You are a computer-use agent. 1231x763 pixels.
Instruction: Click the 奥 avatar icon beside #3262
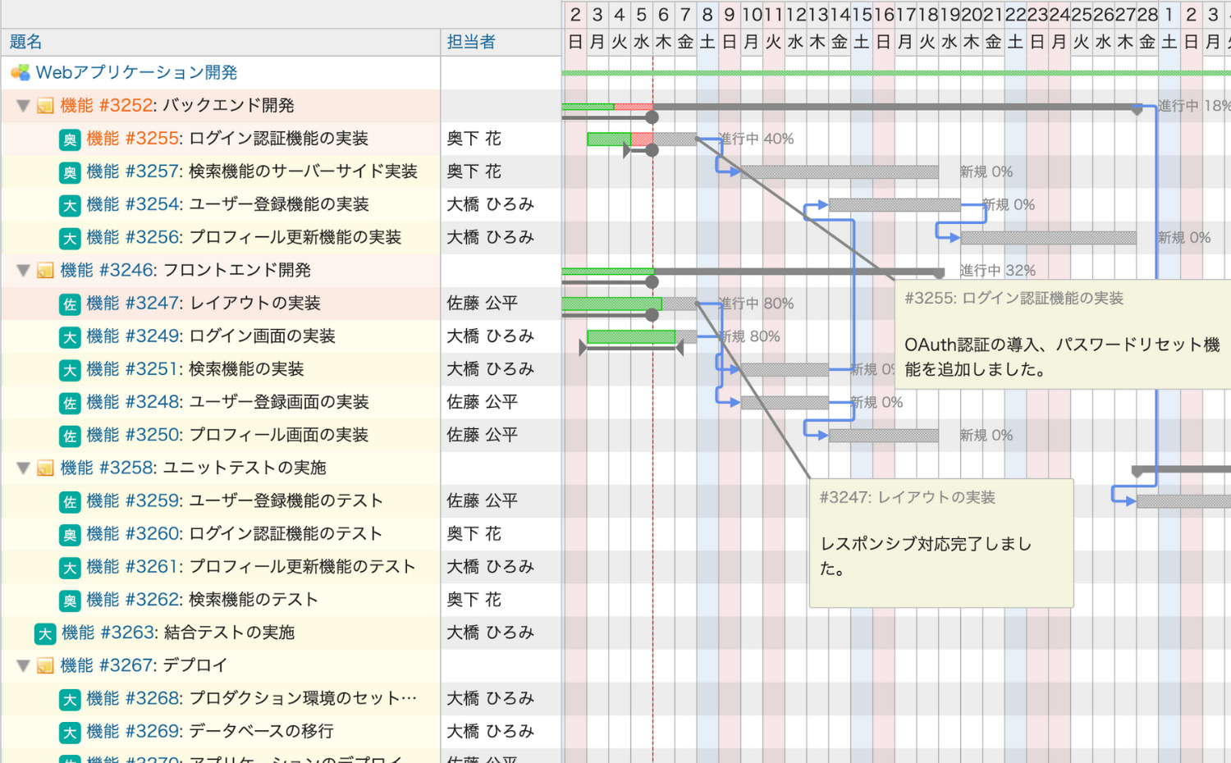[x=70, y=601]
